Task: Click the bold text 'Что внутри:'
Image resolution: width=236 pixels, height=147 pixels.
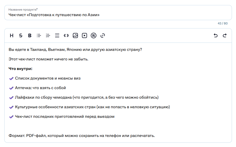Action: coord(20,69)
